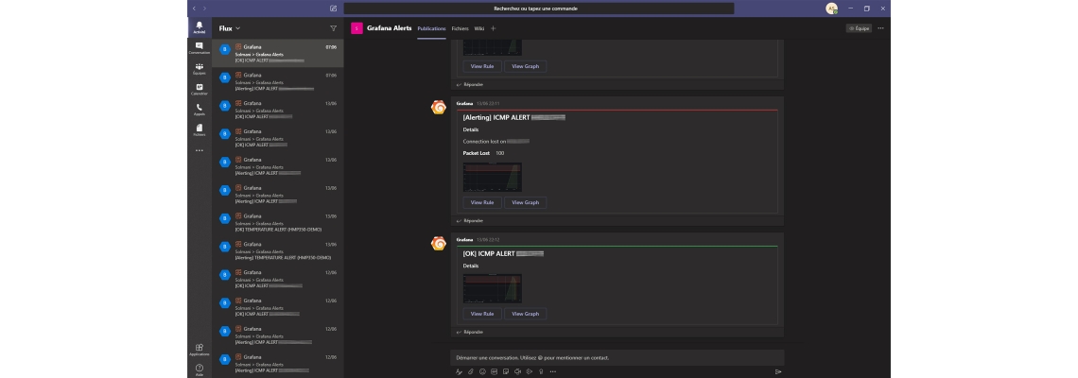Switch to the Wiki tab
This screenshot has height=378, width=1078.
[478, 28]
